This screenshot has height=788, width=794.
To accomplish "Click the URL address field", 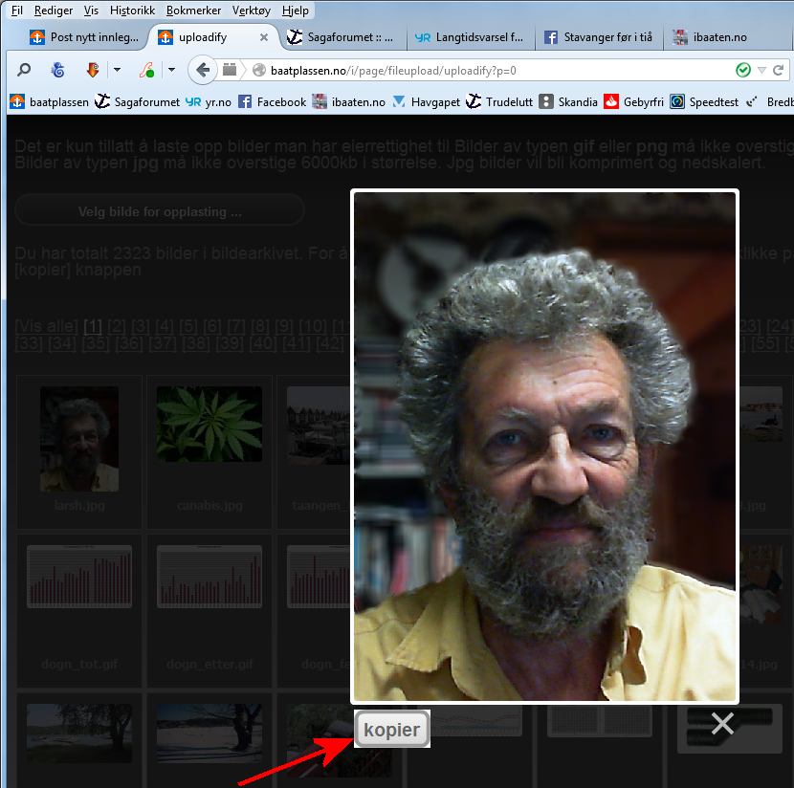I will (x=496, y=71).
